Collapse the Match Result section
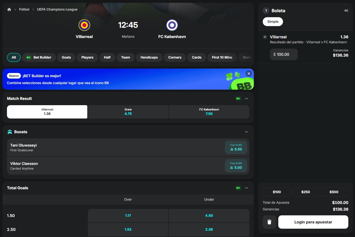This screenshot has height=237, width=355. pyautogui.click(x=246, y=98)
